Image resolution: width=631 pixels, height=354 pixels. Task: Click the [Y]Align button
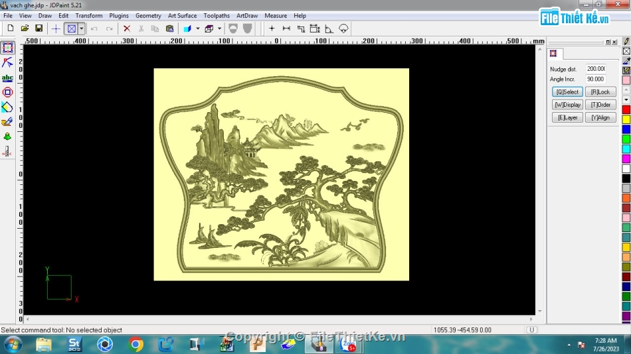[600, 118]
